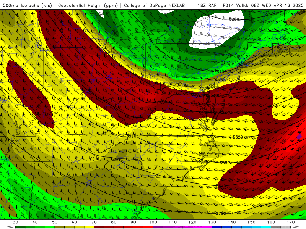Pick the bright yellow swatch just below 70
Viewport: 306px width, 229px height.
click(89, 227)
